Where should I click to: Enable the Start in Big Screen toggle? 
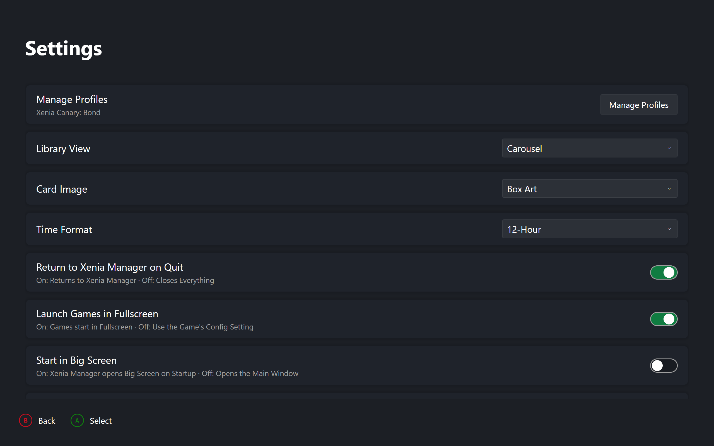click(664, 365)
